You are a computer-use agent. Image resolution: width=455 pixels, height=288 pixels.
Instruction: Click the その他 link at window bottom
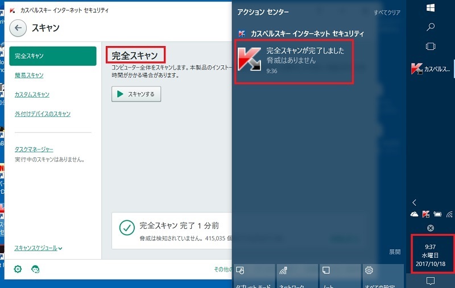pyautogui.click(x=223, y=269)
